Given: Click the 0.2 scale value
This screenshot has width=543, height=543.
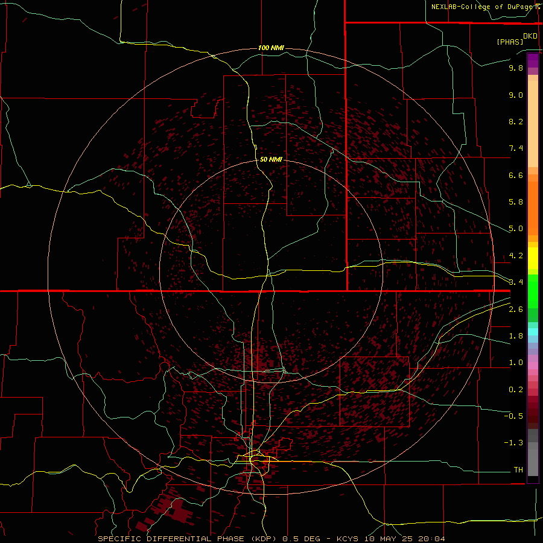Looking at the screenshot, I should pos(516,390).
